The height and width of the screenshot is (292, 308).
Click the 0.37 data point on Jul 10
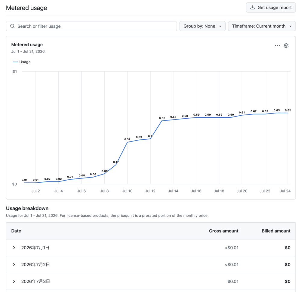[x=127, y=142]
